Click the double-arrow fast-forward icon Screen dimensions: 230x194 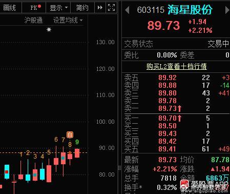(x=100, y=8)
